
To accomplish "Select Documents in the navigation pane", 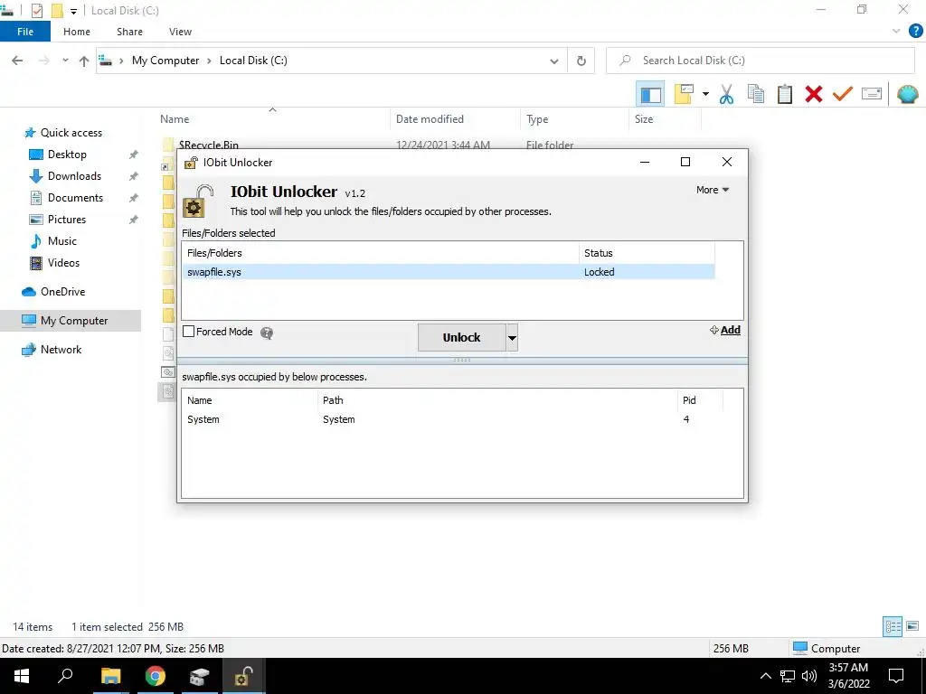I will pos(76,198).
